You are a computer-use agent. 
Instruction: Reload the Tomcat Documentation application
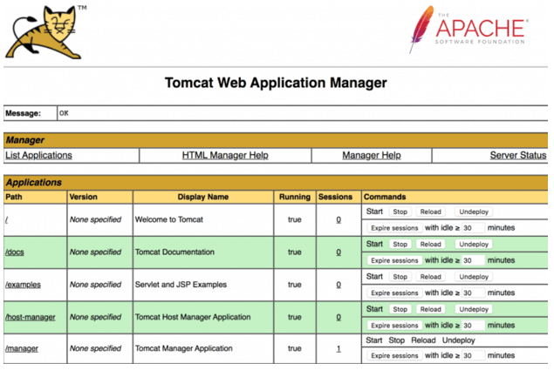[x=430, y=244]
